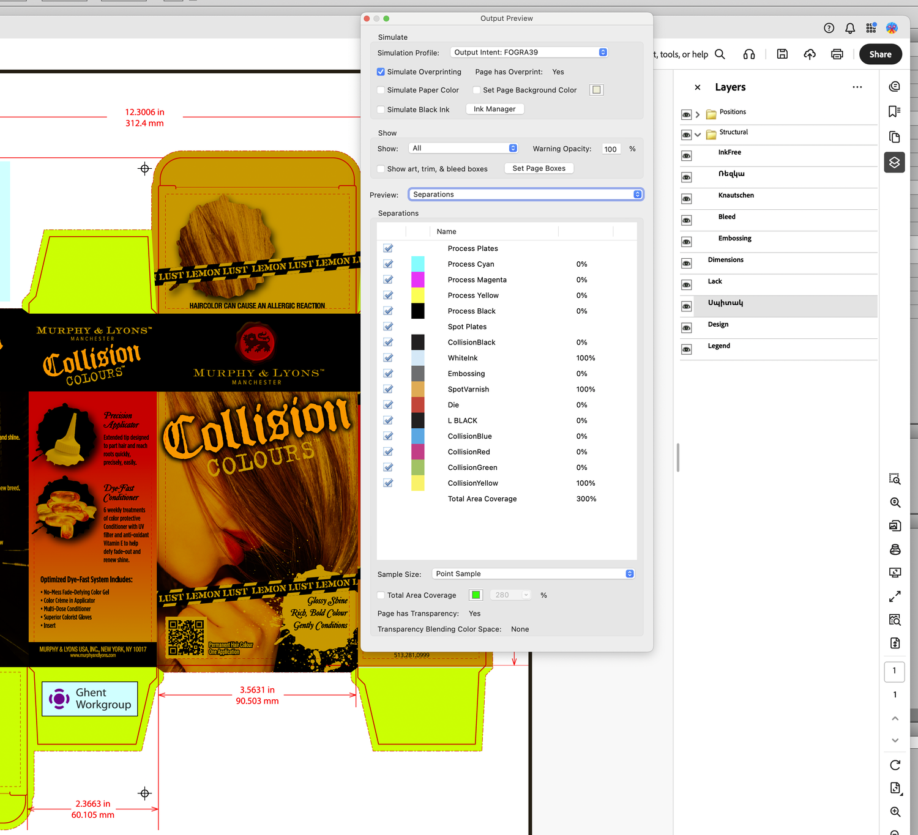Click the Set Page Background Color swatch
Screen dimensions: 918x835
coord(596,90)
